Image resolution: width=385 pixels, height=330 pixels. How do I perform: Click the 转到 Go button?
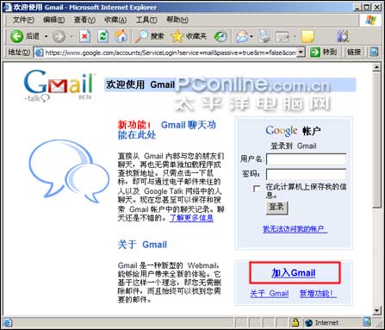[324, 53]
